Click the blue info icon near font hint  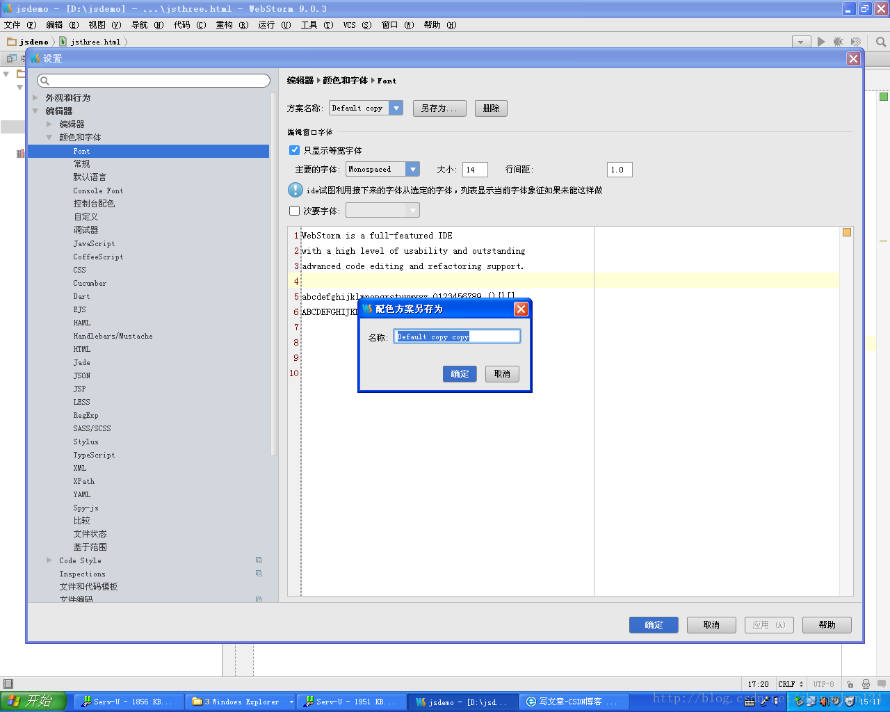tap(296, 190)
